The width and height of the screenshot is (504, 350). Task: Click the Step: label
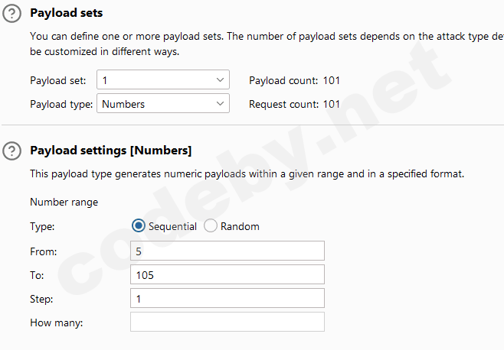(43, 299)
